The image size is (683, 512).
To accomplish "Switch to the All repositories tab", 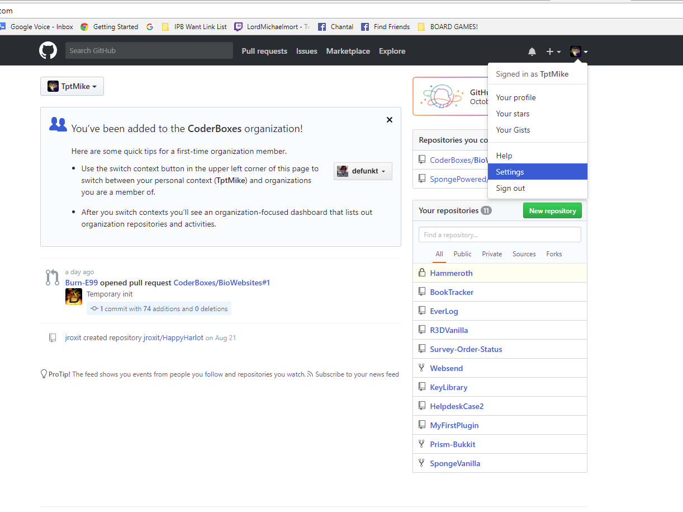I will [439, 254].
